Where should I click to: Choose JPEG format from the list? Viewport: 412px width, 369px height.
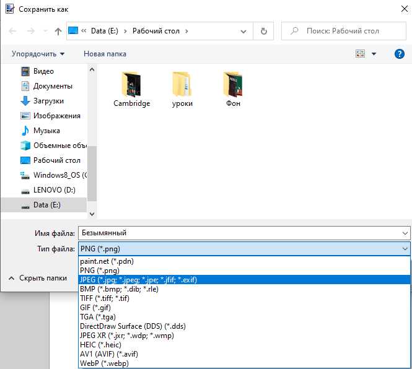138,280
